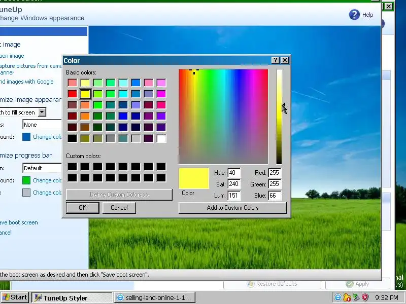406x304 pixels.
Task: Click Cancel in the Color dialog
Action: 119,208
